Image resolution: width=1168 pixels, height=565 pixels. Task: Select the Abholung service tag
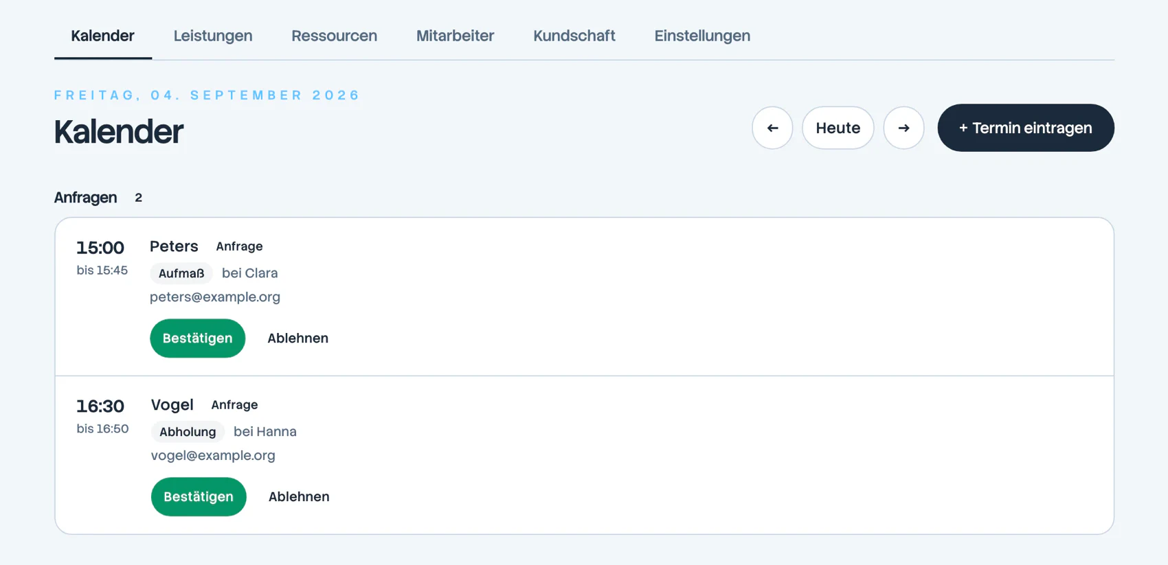point(188,432)
